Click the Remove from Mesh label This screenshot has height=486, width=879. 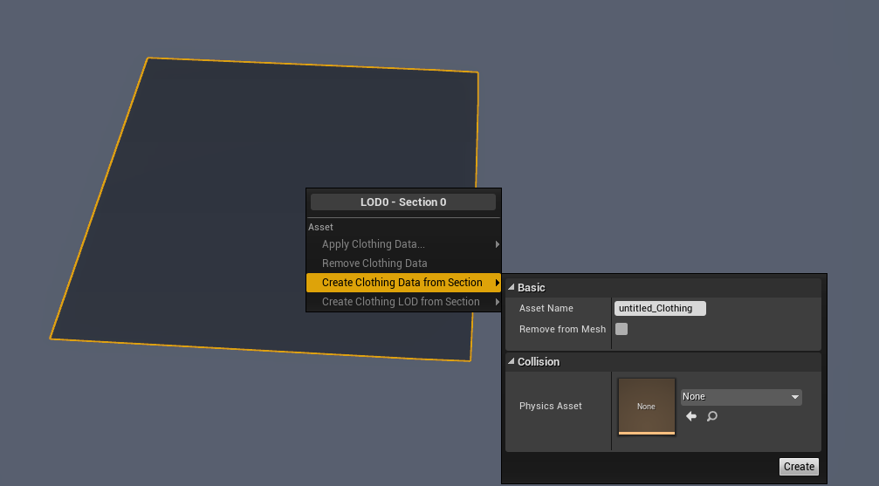pos(562,329)
